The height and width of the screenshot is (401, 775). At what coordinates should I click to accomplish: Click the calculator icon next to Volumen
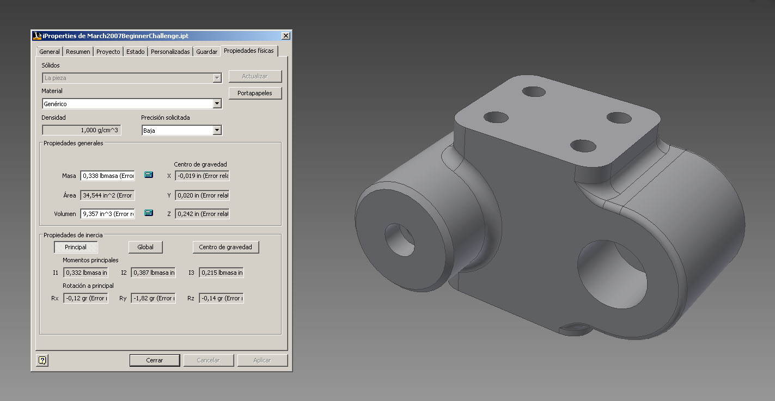pos(148,213)
